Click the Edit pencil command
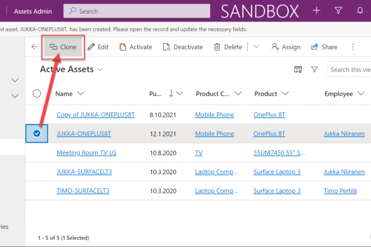Viewport: 371px width, 247px height. coord(98,47)
